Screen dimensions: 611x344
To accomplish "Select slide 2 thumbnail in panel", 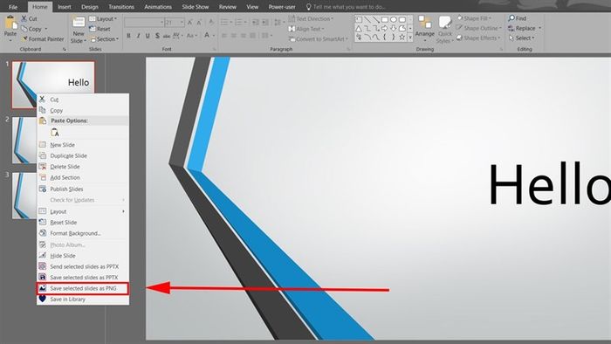I will (x=24, y=141).
